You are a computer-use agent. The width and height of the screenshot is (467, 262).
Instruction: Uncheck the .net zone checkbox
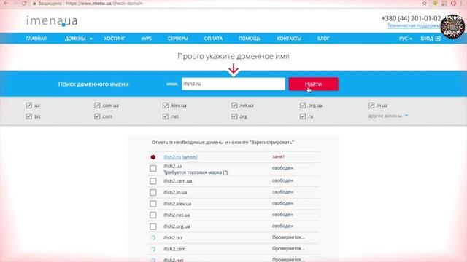coord(166,116)
